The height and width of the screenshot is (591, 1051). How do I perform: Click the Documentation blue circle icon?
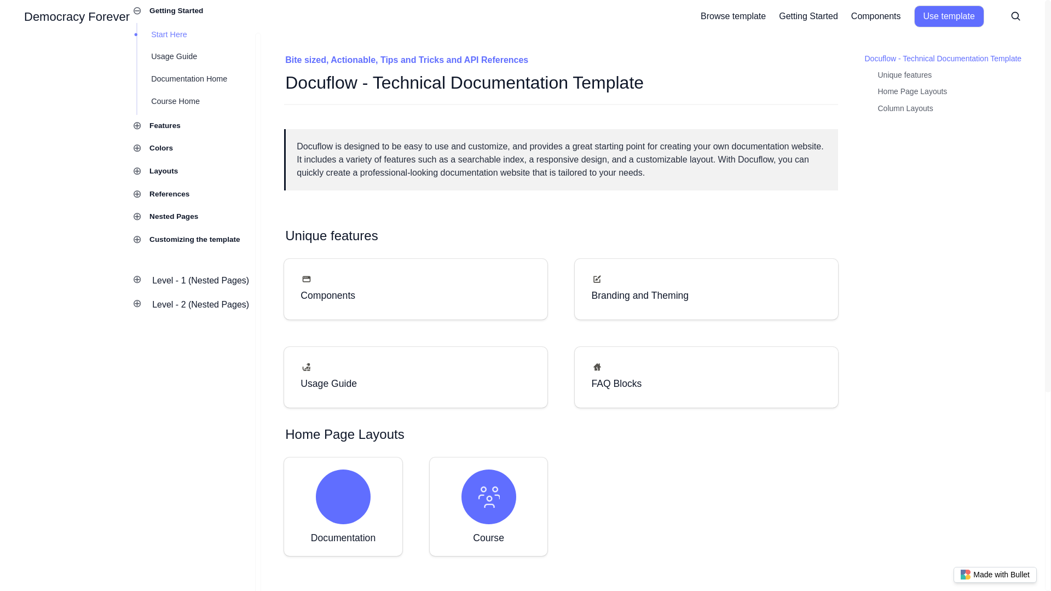(x=343, y=497)
